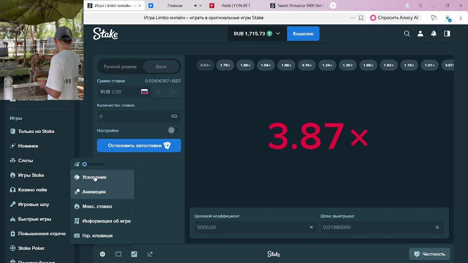
Task: Click the Сумма ставки amount field
Action: (x=124, y=92)
